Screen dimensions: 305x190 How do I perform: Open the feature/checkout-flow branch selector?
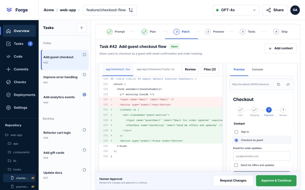(x=110, y=10)
